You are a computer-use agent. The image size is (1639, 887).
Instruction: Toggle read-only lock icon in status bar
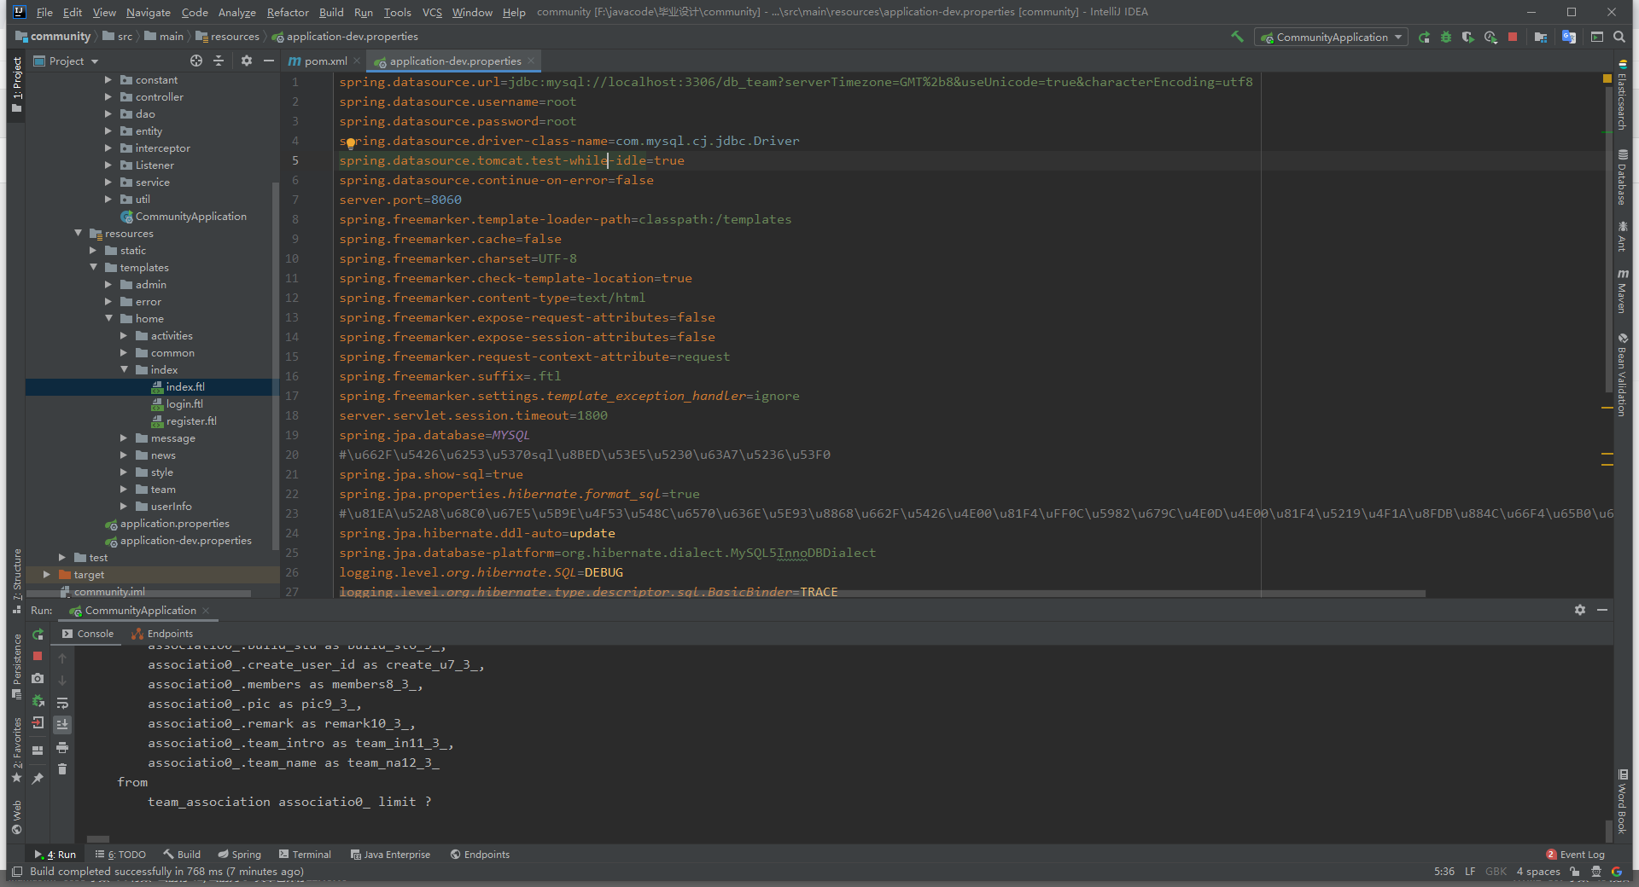(1575, 872)
